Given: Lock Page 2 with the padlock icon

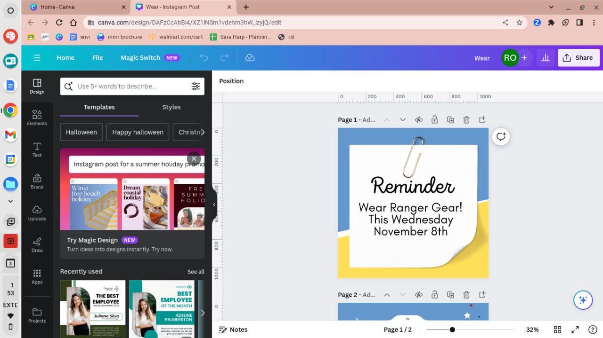Looking at the screenshot, I should (434, 295).
